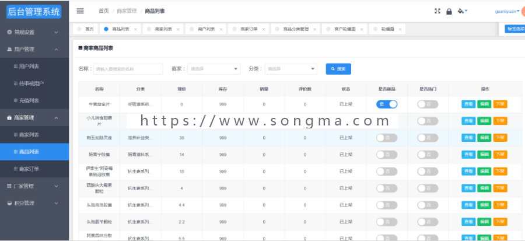This screenshot has width=525, height=241.
Task: Close the 商户轮播图 tab with its X
Action: tap(362, 29)
